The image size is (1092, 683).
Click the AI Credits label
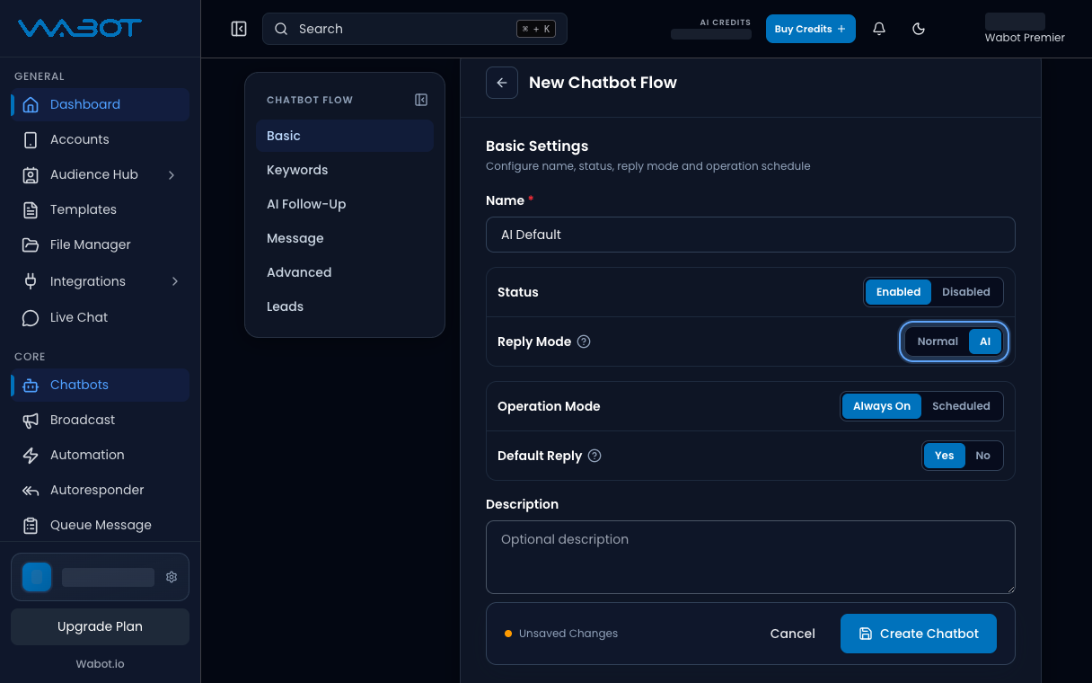click(x=726, y=22)
